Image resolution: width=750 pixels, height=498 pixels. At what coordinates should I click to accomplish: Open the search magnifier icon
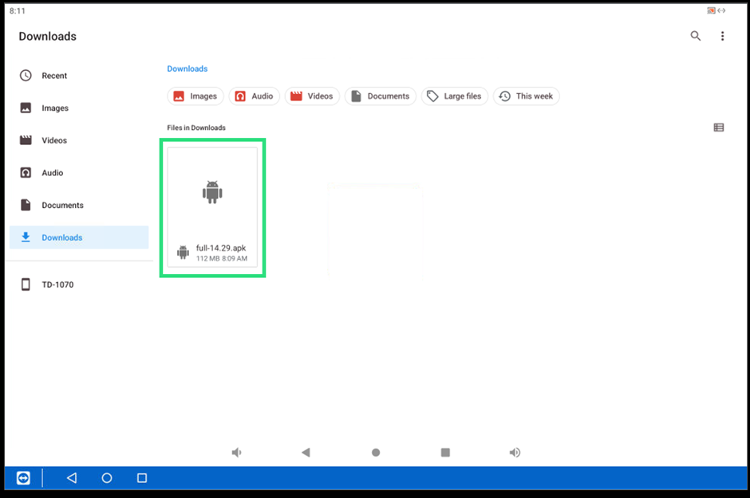point(696,36)
